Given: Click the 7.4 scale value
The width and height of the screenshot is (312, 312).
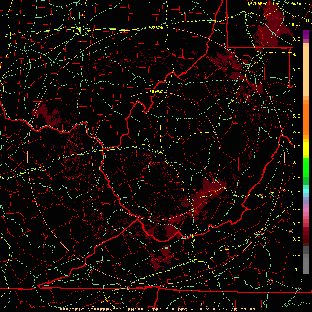Looking at the screenshot, I should point(296,85).
